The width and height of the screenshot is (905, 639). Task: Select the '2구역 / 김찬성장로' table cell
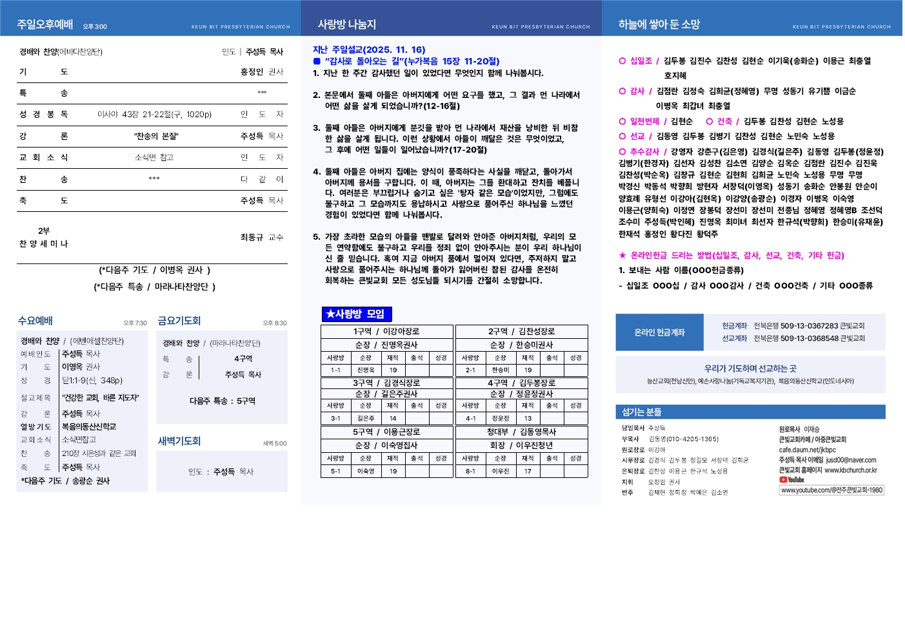coord(522,332)
